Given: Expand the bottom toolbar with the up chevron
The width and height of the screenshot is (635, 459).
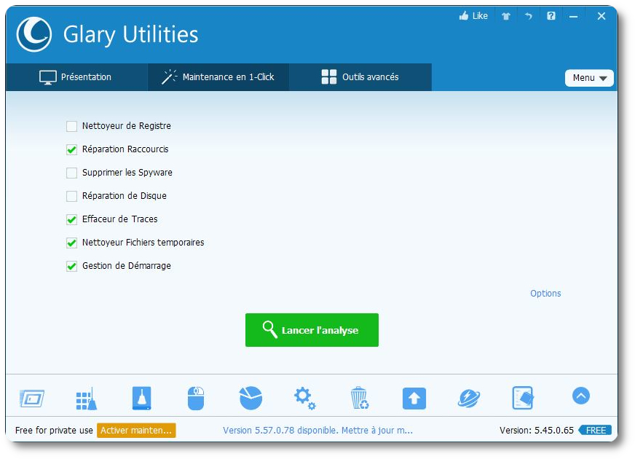Looking at the screenshot, I should [580, 396].
